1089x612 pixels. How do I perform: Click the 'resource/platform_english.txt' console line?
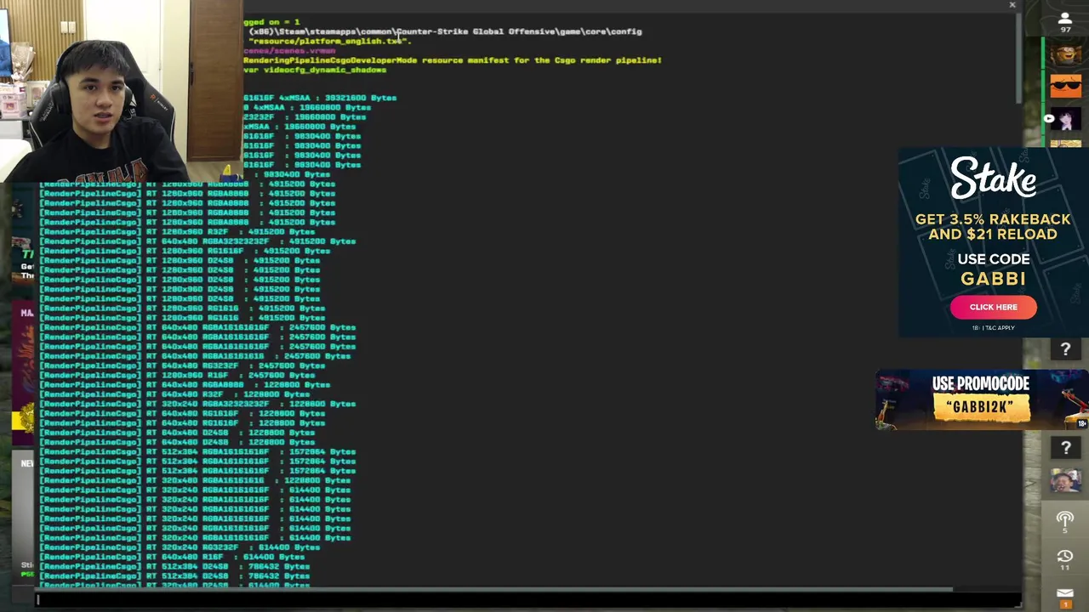click(330, 41)
